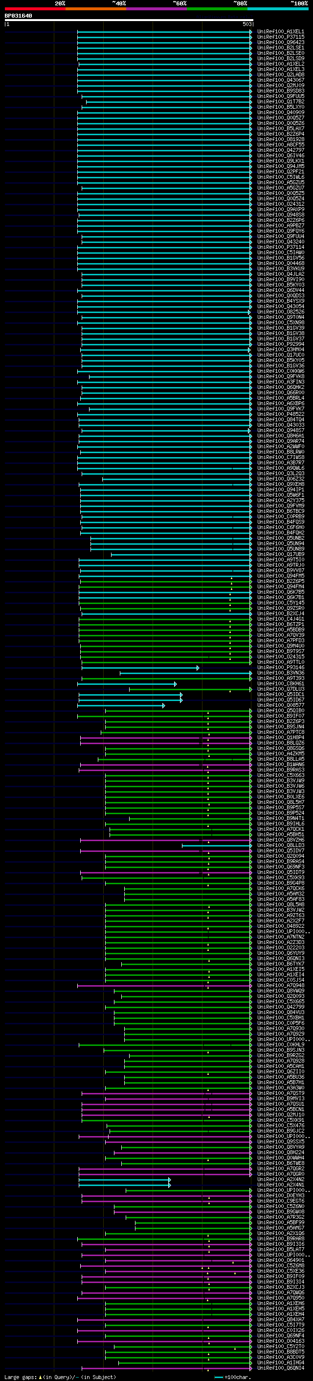Screen dimensions: 313x1381
Task: Click the 503 query end position label
Action: (x=246, y=24)
